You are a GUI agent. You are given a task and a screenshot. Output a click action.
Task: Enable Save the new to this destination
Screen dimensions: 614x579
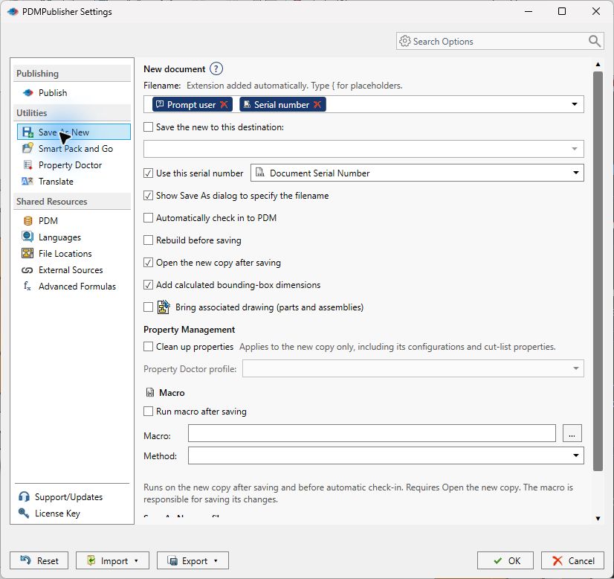pos(148,127)
